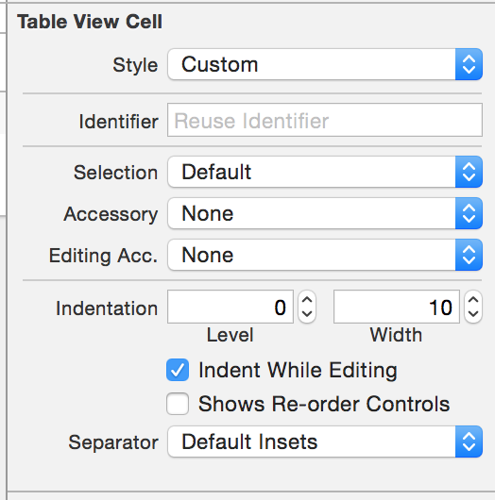Open the Style dropdown set to Custom

325,64
